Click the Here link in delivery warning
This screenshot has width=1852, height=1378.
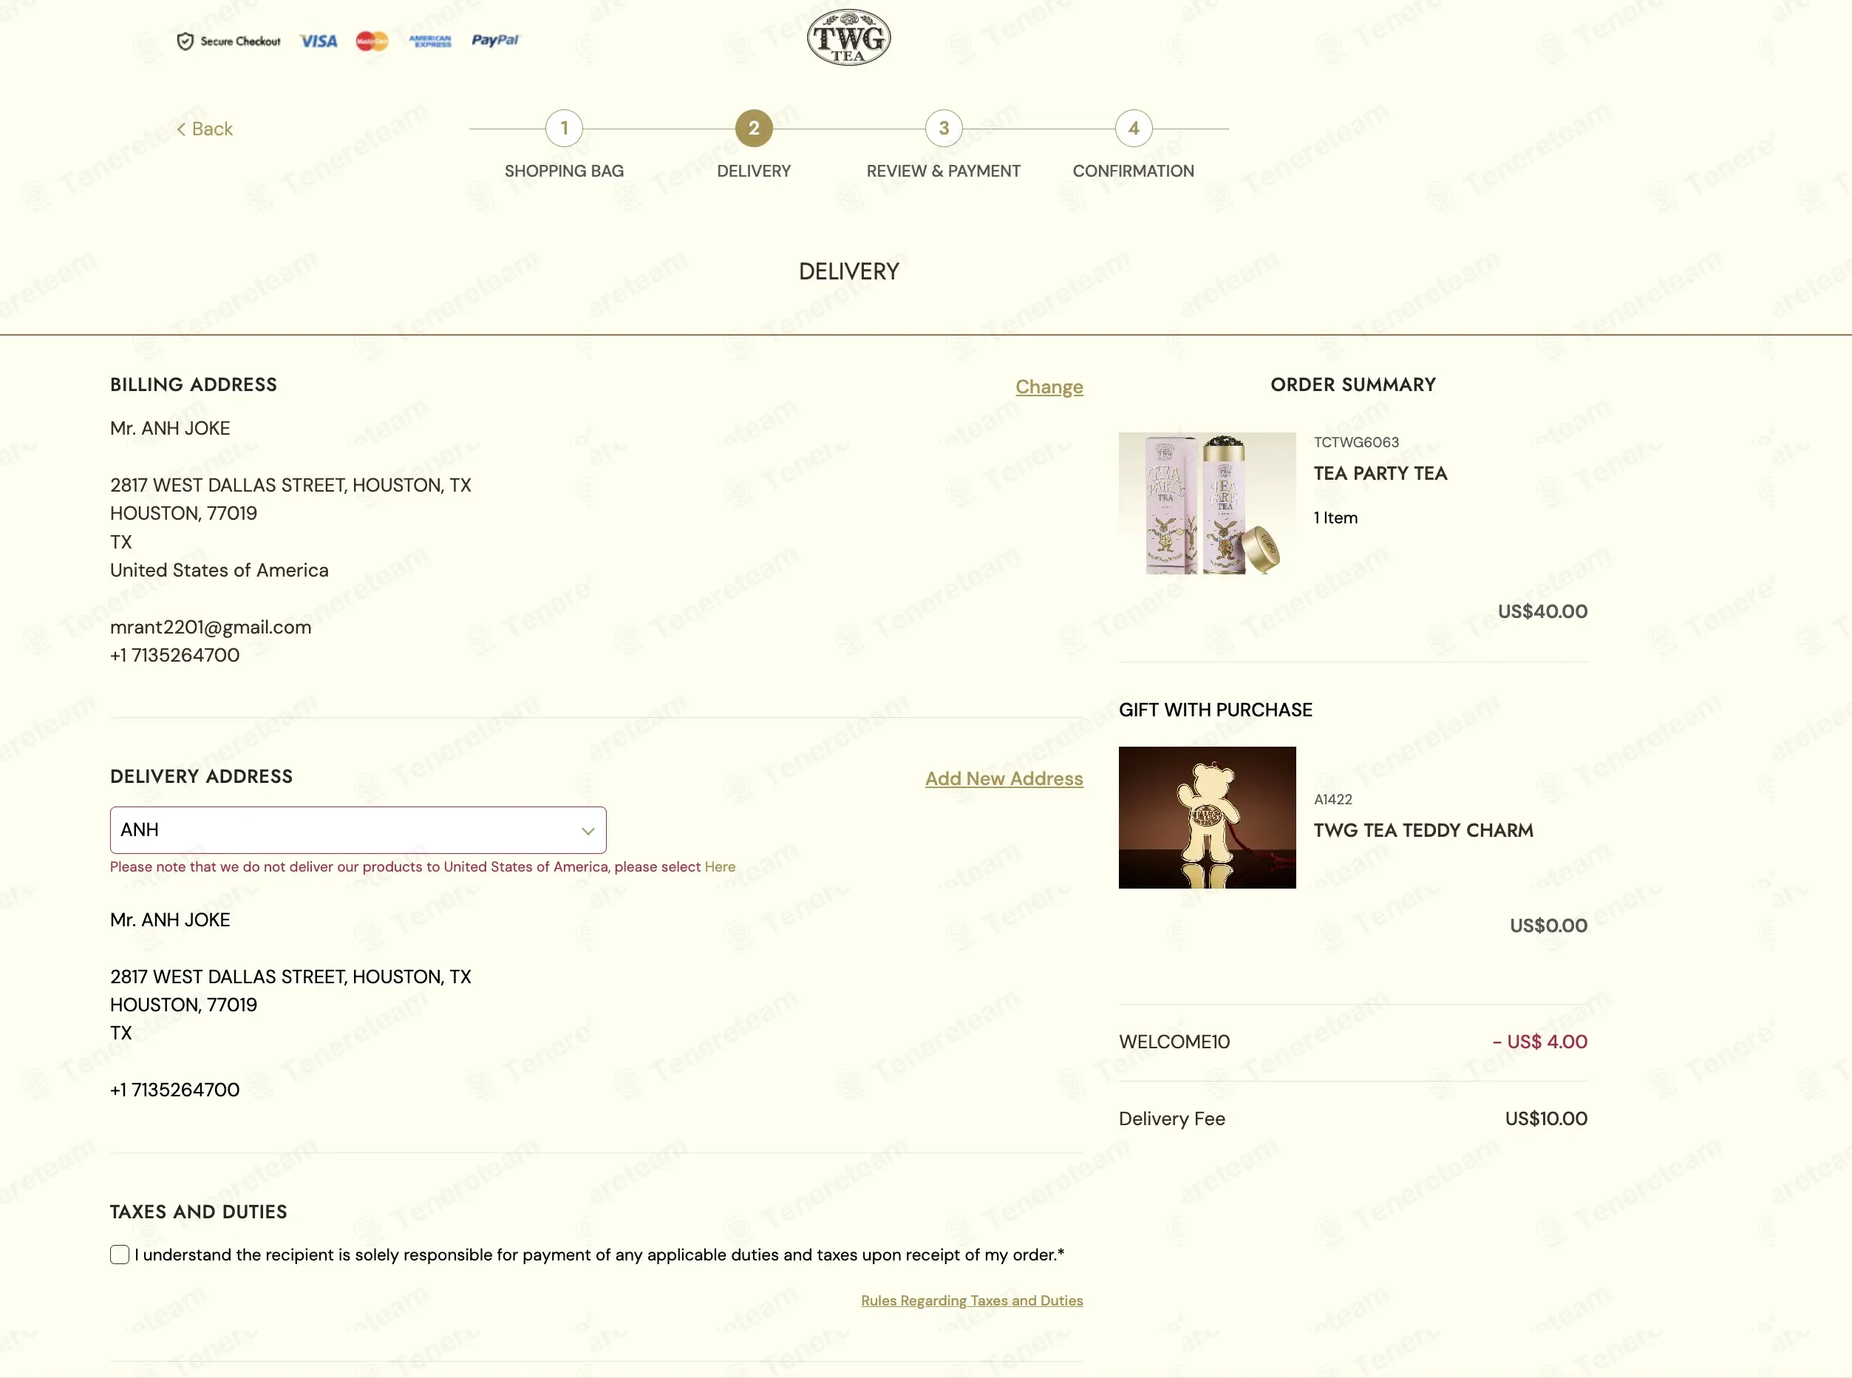720,866
